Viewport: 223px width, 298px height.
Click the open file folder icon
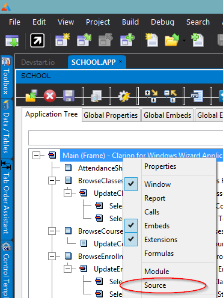pyautogui.click(x=172, y=40)
